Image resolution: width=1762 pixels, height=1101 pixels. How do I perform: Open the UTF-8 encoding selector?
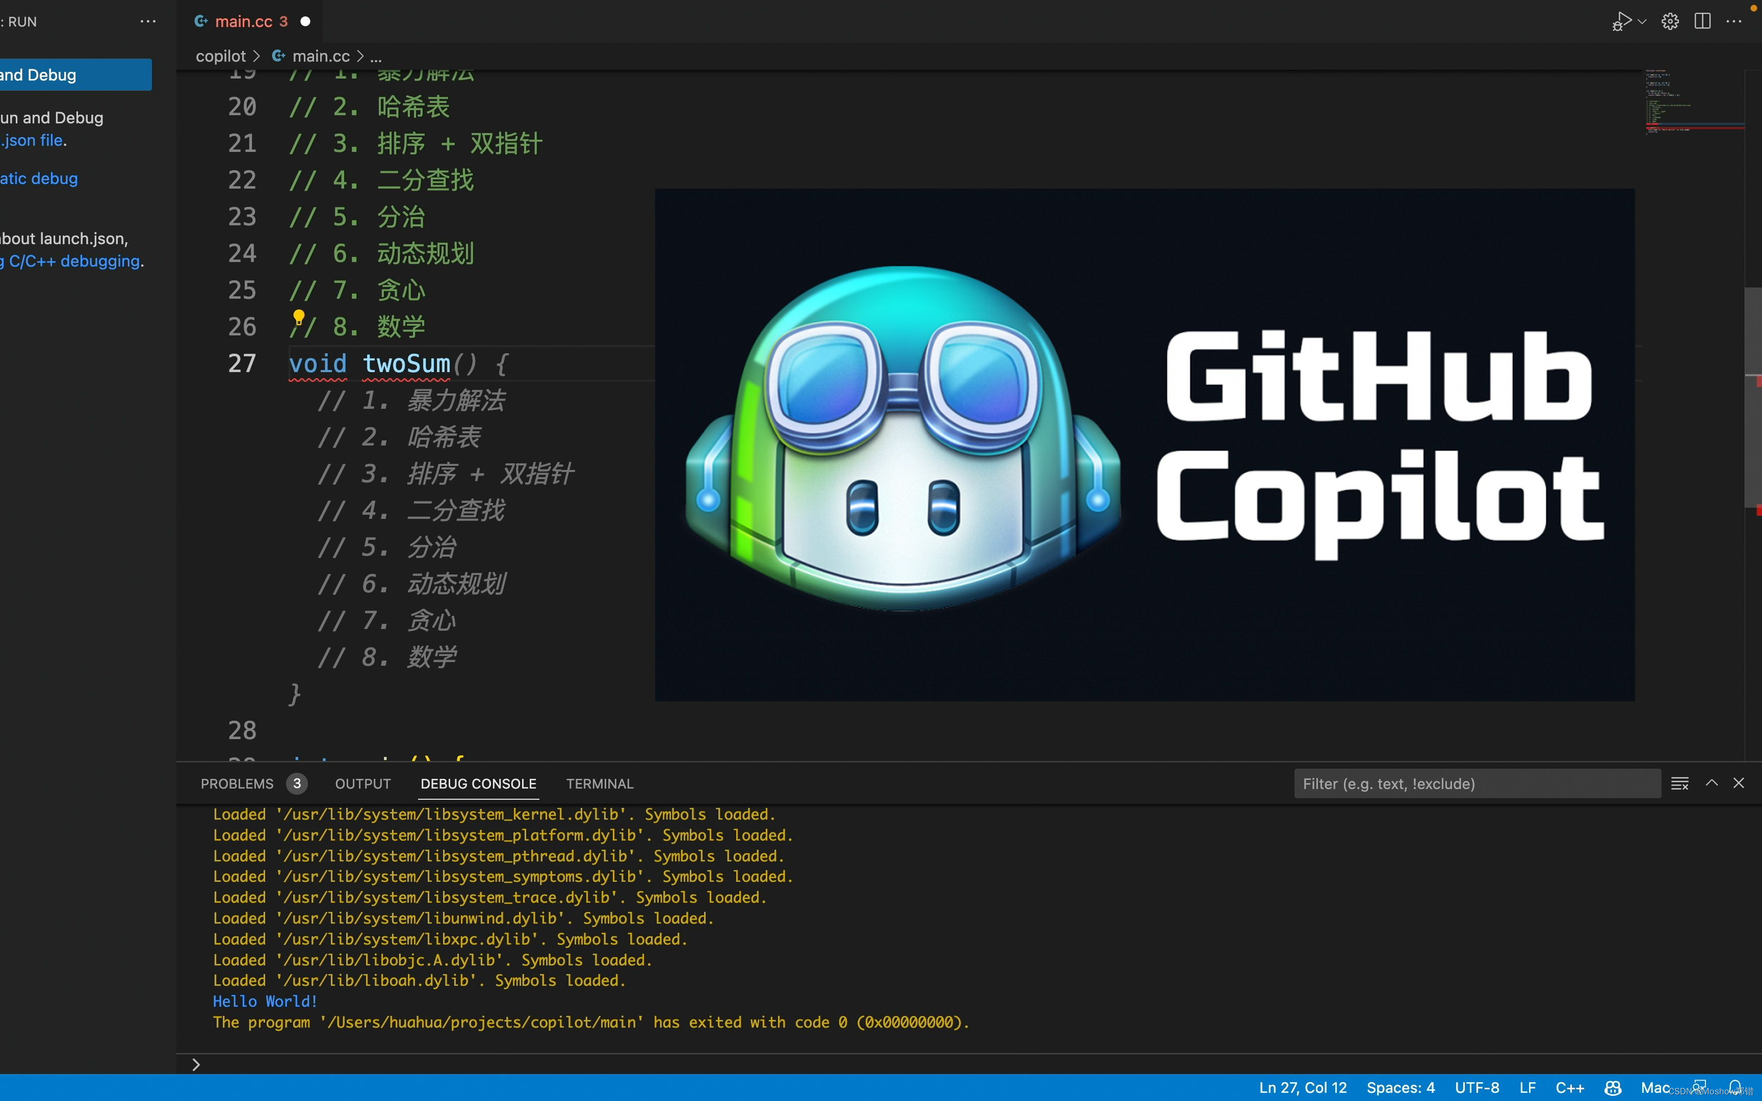(1476, 1088)
